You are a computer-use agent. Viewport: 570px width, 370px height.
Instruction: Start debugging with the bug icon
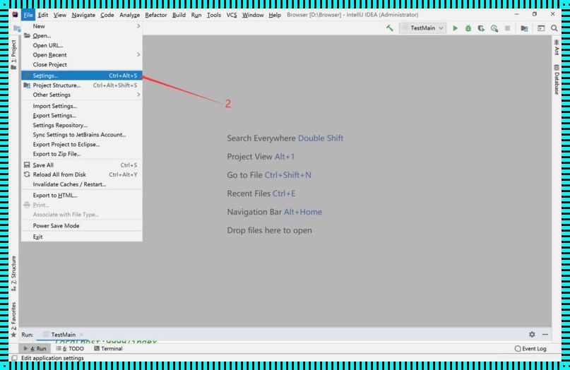pyautogui.click(x=468, y=28)
